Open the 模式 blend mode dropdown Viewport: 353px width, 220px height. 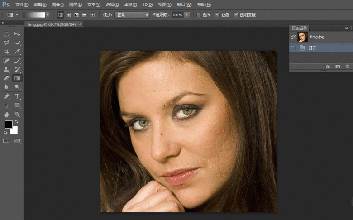[132, 15]
